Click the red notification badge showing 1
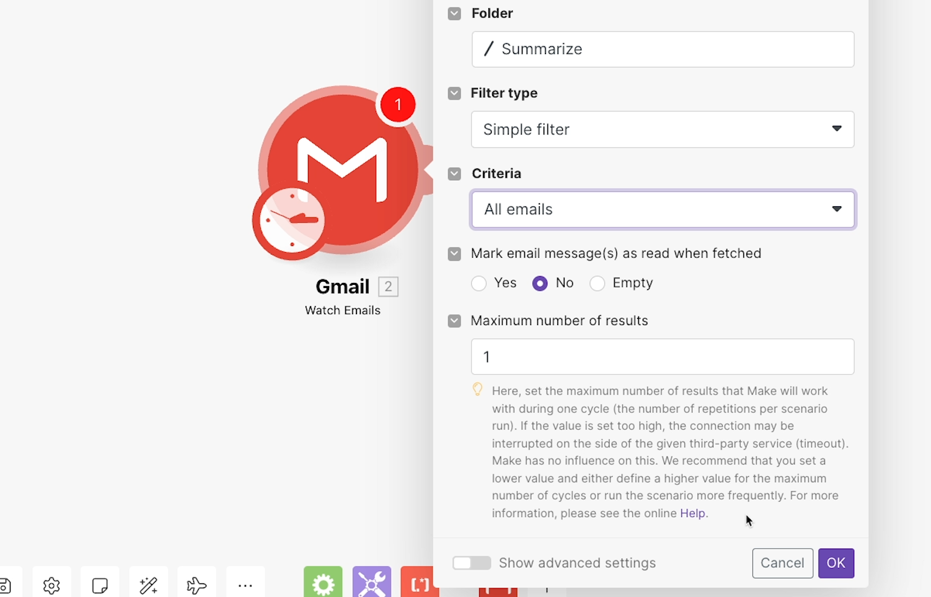This screenshot has height=597, width=931. [x=398, y=105]
